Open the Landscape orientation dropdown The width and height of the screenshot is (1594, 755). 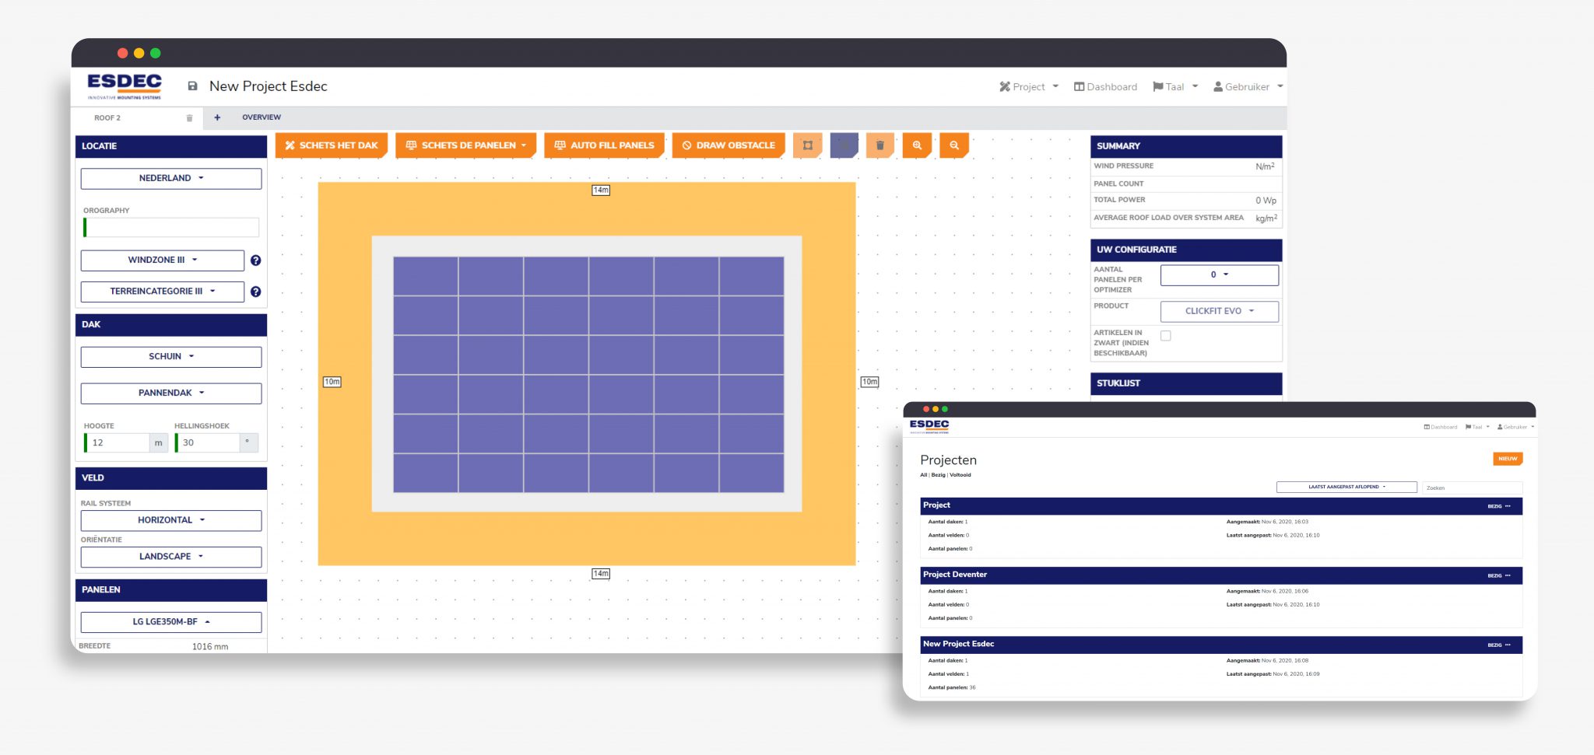coord(170,556)
